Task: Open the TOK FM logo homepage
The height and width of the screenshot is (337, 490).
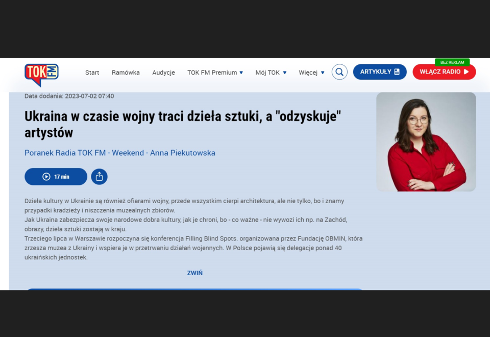Action: point(41,75)
